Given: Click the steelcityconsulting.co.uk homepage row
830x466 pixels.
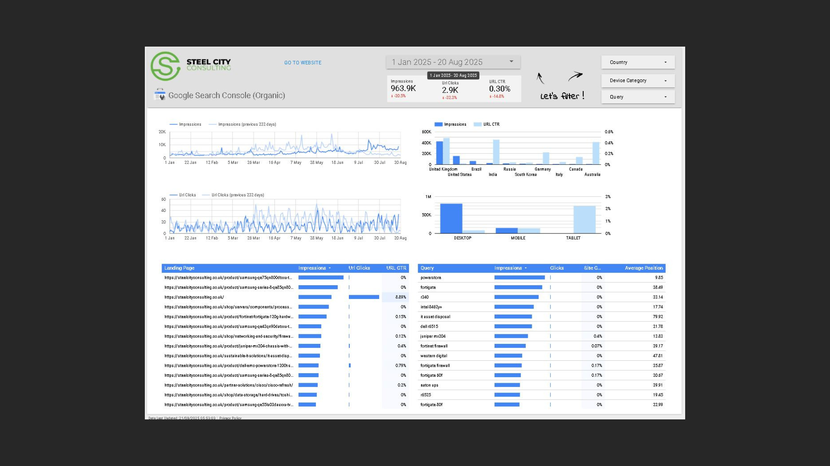Looking at the screenshot, I should pos(194,297).
